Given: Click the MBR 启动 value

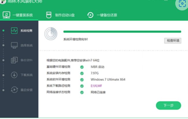Looking at the screenshot, I should tap(97, 67).
